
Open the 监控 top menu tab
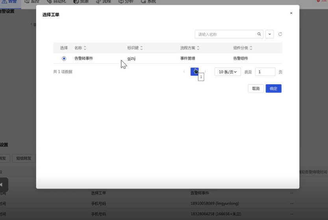pyautogui.click(x=32, y=2)
